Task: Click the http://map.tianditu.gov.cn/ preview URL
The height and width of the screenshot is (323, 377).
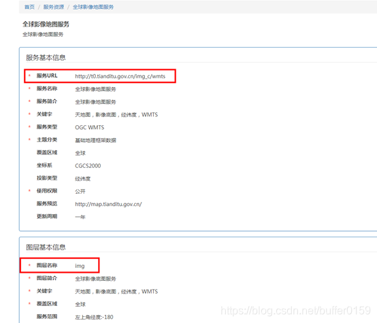Action: [x=108, y=204]
